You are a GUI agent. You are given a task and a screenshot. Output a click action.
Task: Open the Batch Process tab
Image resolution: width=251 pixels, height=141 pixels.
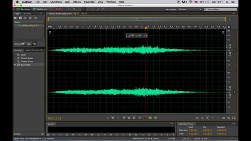[32, 51]
